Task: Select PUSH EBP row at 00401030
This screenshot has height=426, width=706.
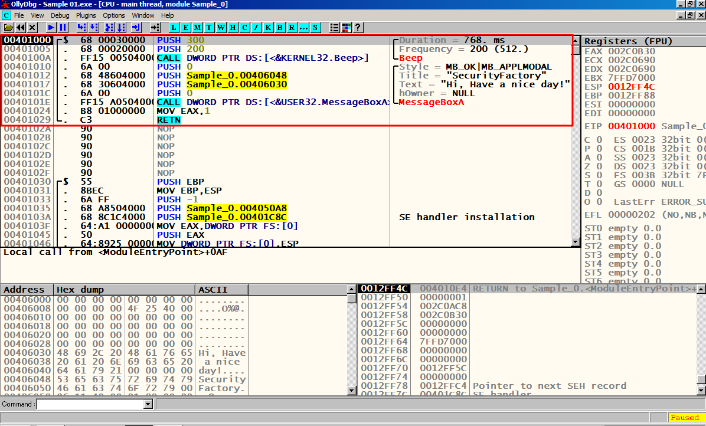Action: tap(287, 182)
